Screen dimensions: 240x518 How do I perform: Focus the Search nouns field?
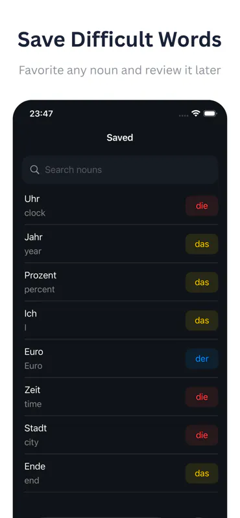pyautogui.click(x=120, y=170)
